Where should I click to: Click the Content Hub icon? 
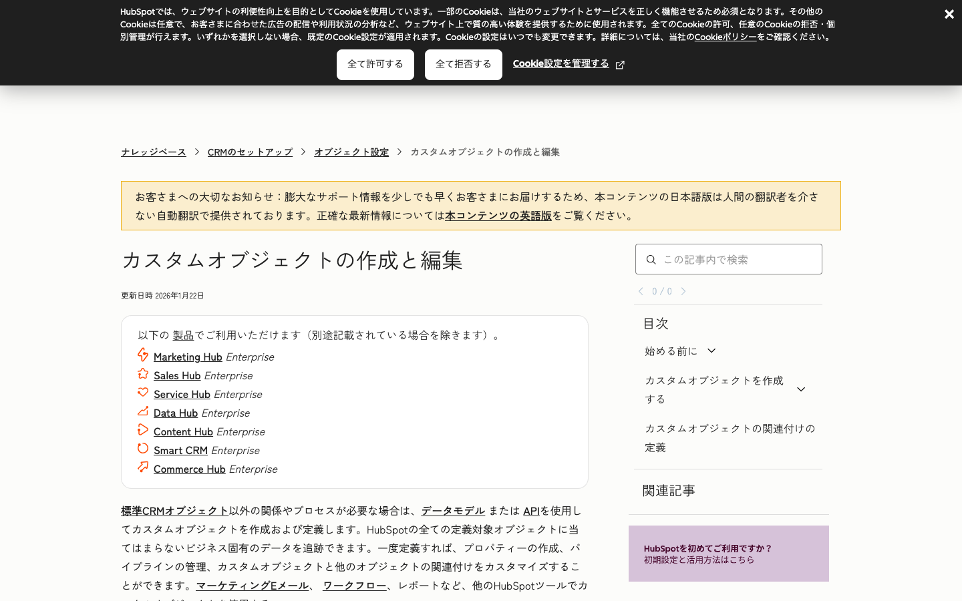(x=143, y=430)
